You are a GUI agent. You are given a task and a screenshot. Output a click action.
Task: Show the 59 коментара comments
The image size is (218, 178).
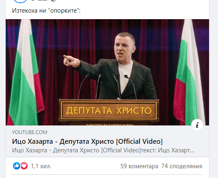pyautogui.click(x=140, y=166)
